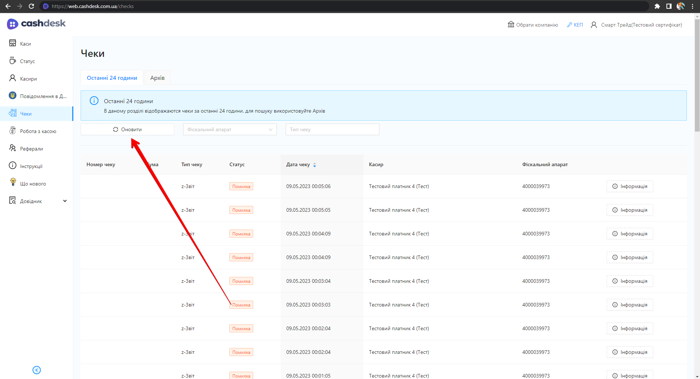Open Робота з касою sidebar item
The width and height of the screenshot is (700, 379).
click(x=38, y=131)
